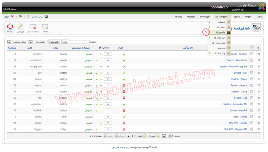Click the filter text input field
Screen dimensions: 268x152
click(79, 42)
